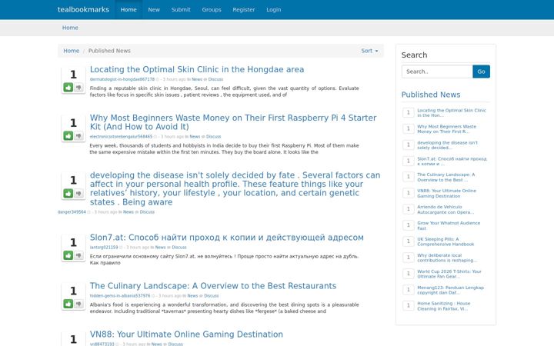Open sidebar link 'Locating the Optimal Skin Clinic in the Hon...'

pos(452,112)
